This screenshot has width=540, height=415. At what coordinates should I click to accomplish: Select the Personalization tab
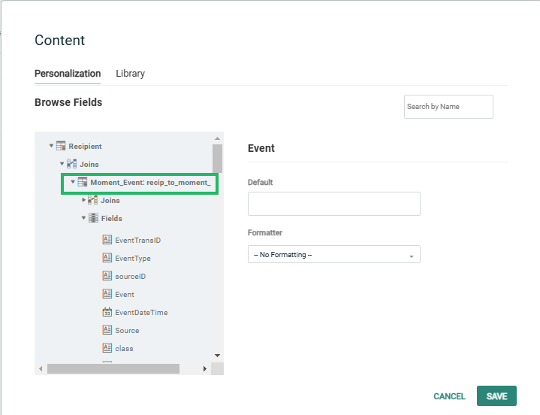[68, 74]
